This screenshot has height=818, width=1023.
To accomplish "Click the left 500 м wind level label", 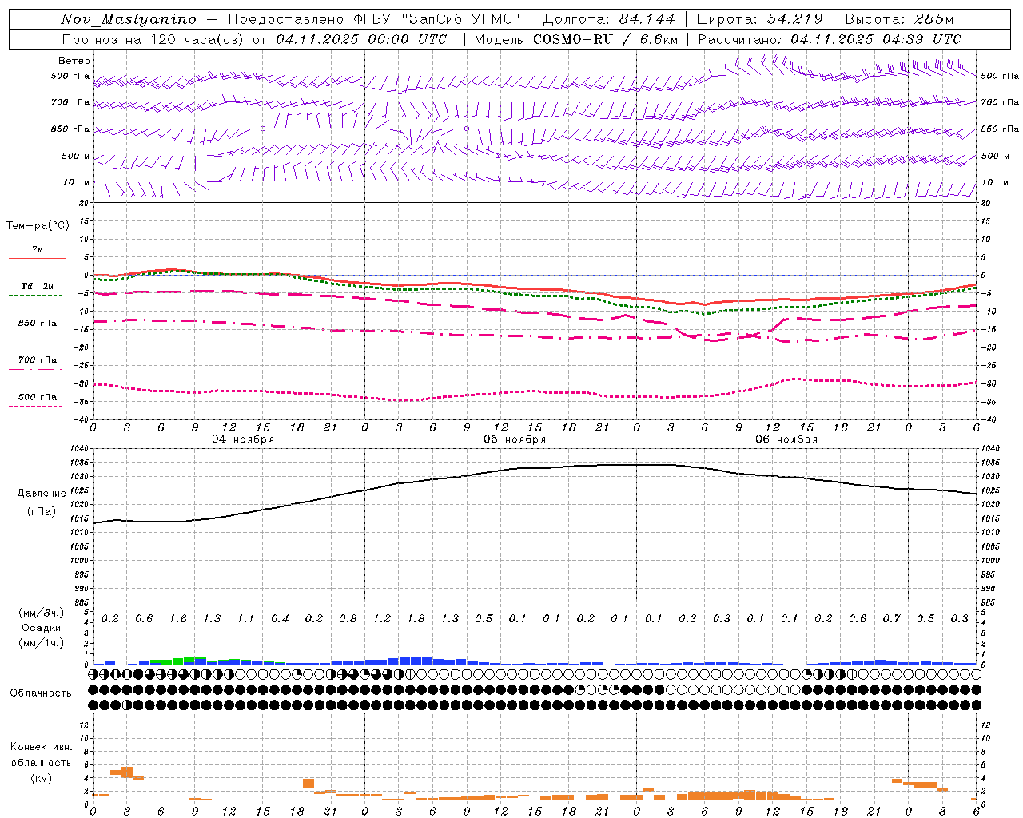I will 76,156.
